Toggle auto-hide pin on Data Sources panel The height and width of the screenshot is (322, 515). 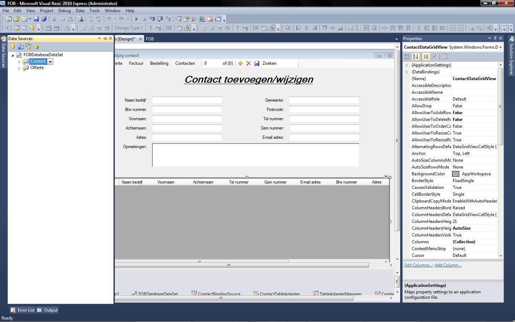(x=105, y=38)
